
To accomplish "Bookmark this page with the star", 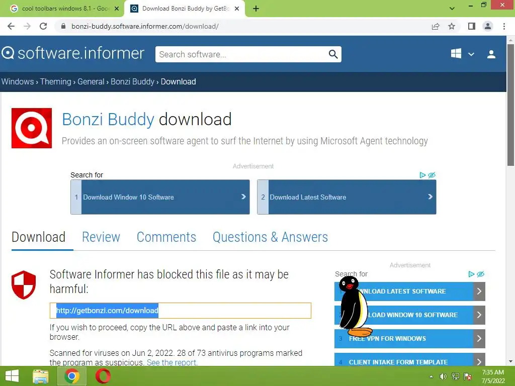I will [x=452, y=26].
